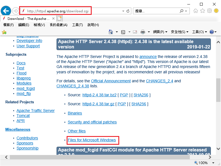The image size is (221, 166).
Task: Open the 工具(O) dropdown menu
Action: [x=199, y=32]
